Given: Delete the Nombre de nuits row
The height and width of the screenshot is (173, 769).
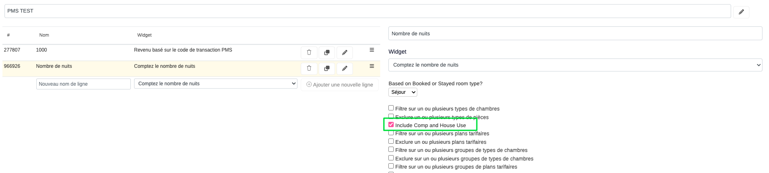Looking at the screenshot, I should (309, 69).
